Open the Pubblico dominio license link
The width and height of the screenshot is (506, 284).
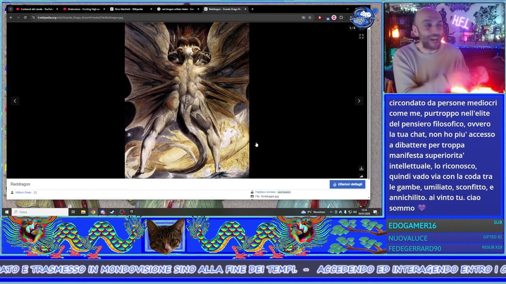(265, 192)
